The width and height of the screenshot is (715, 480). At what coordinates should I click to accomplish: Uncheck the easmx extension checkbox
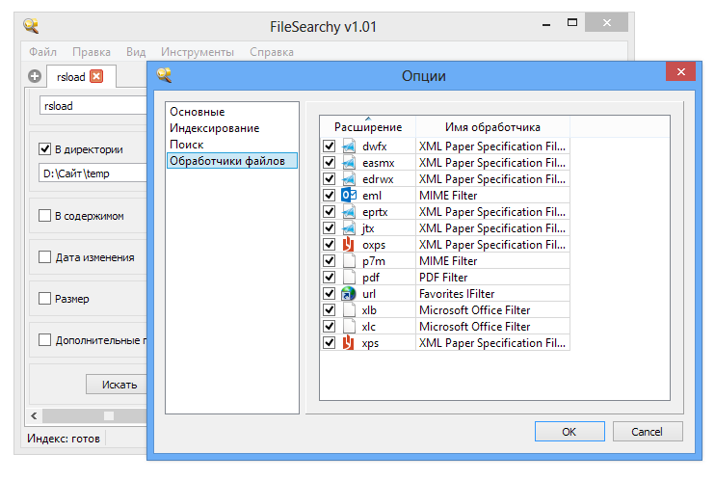329,163
